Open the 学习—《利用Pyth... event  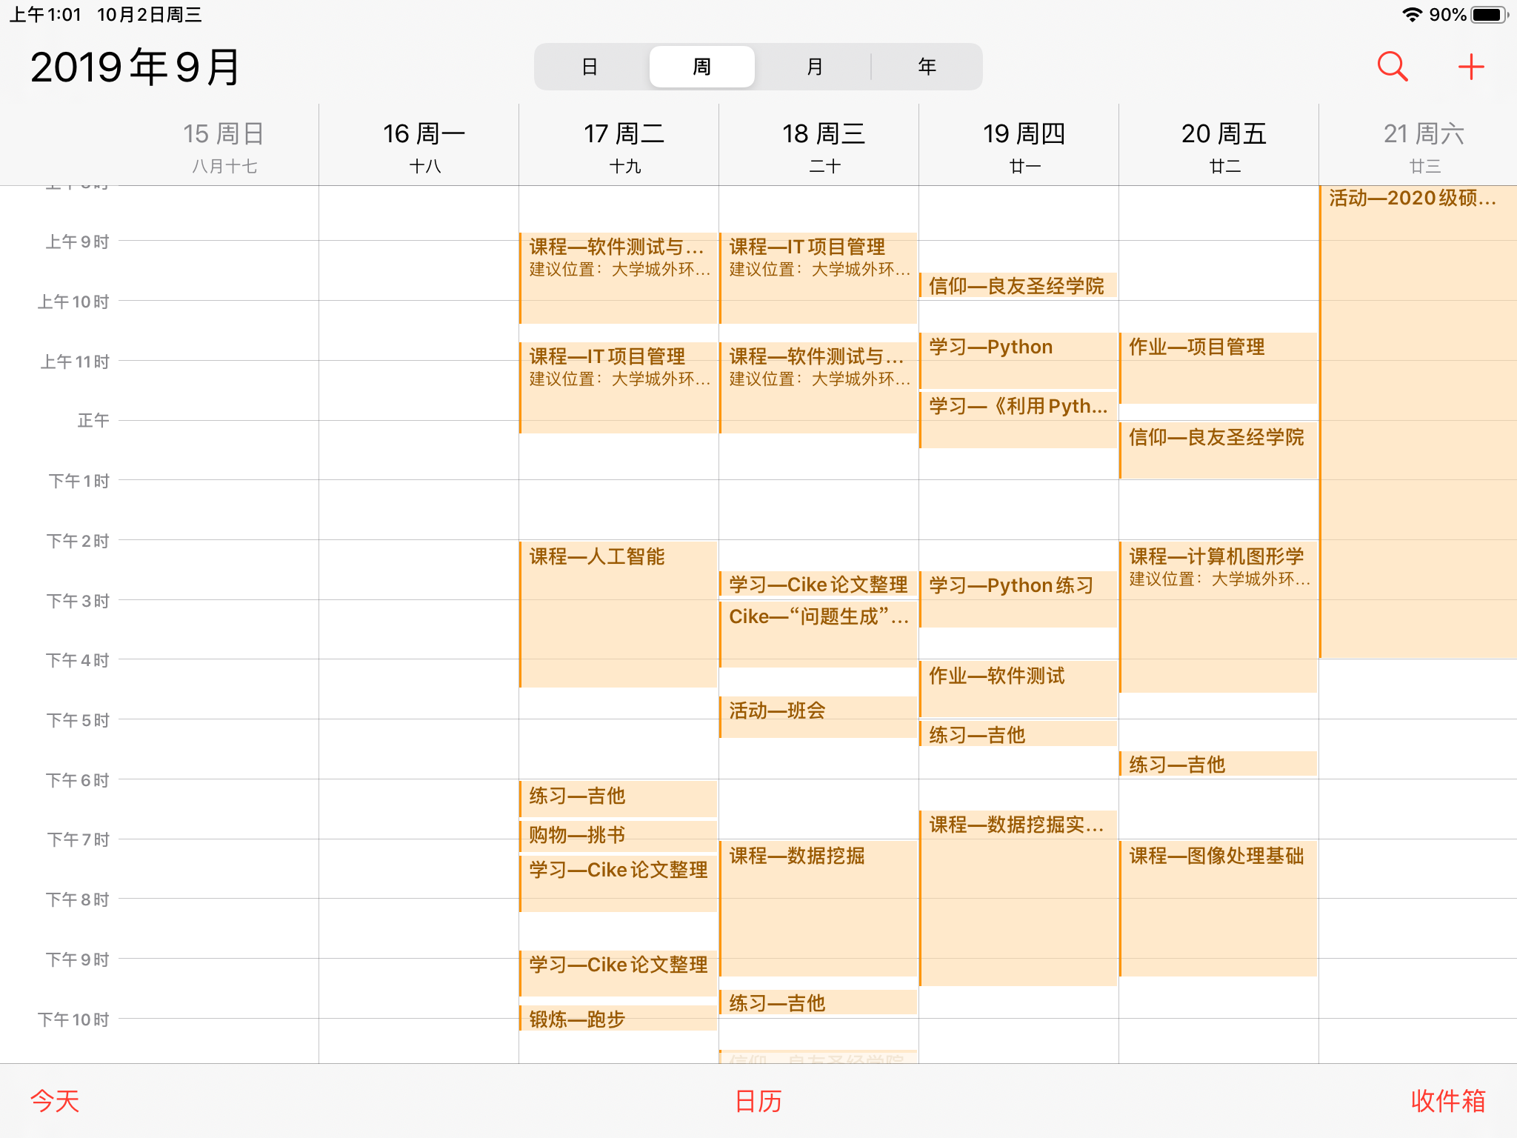pyautogui.click(x=1018, y=420)
